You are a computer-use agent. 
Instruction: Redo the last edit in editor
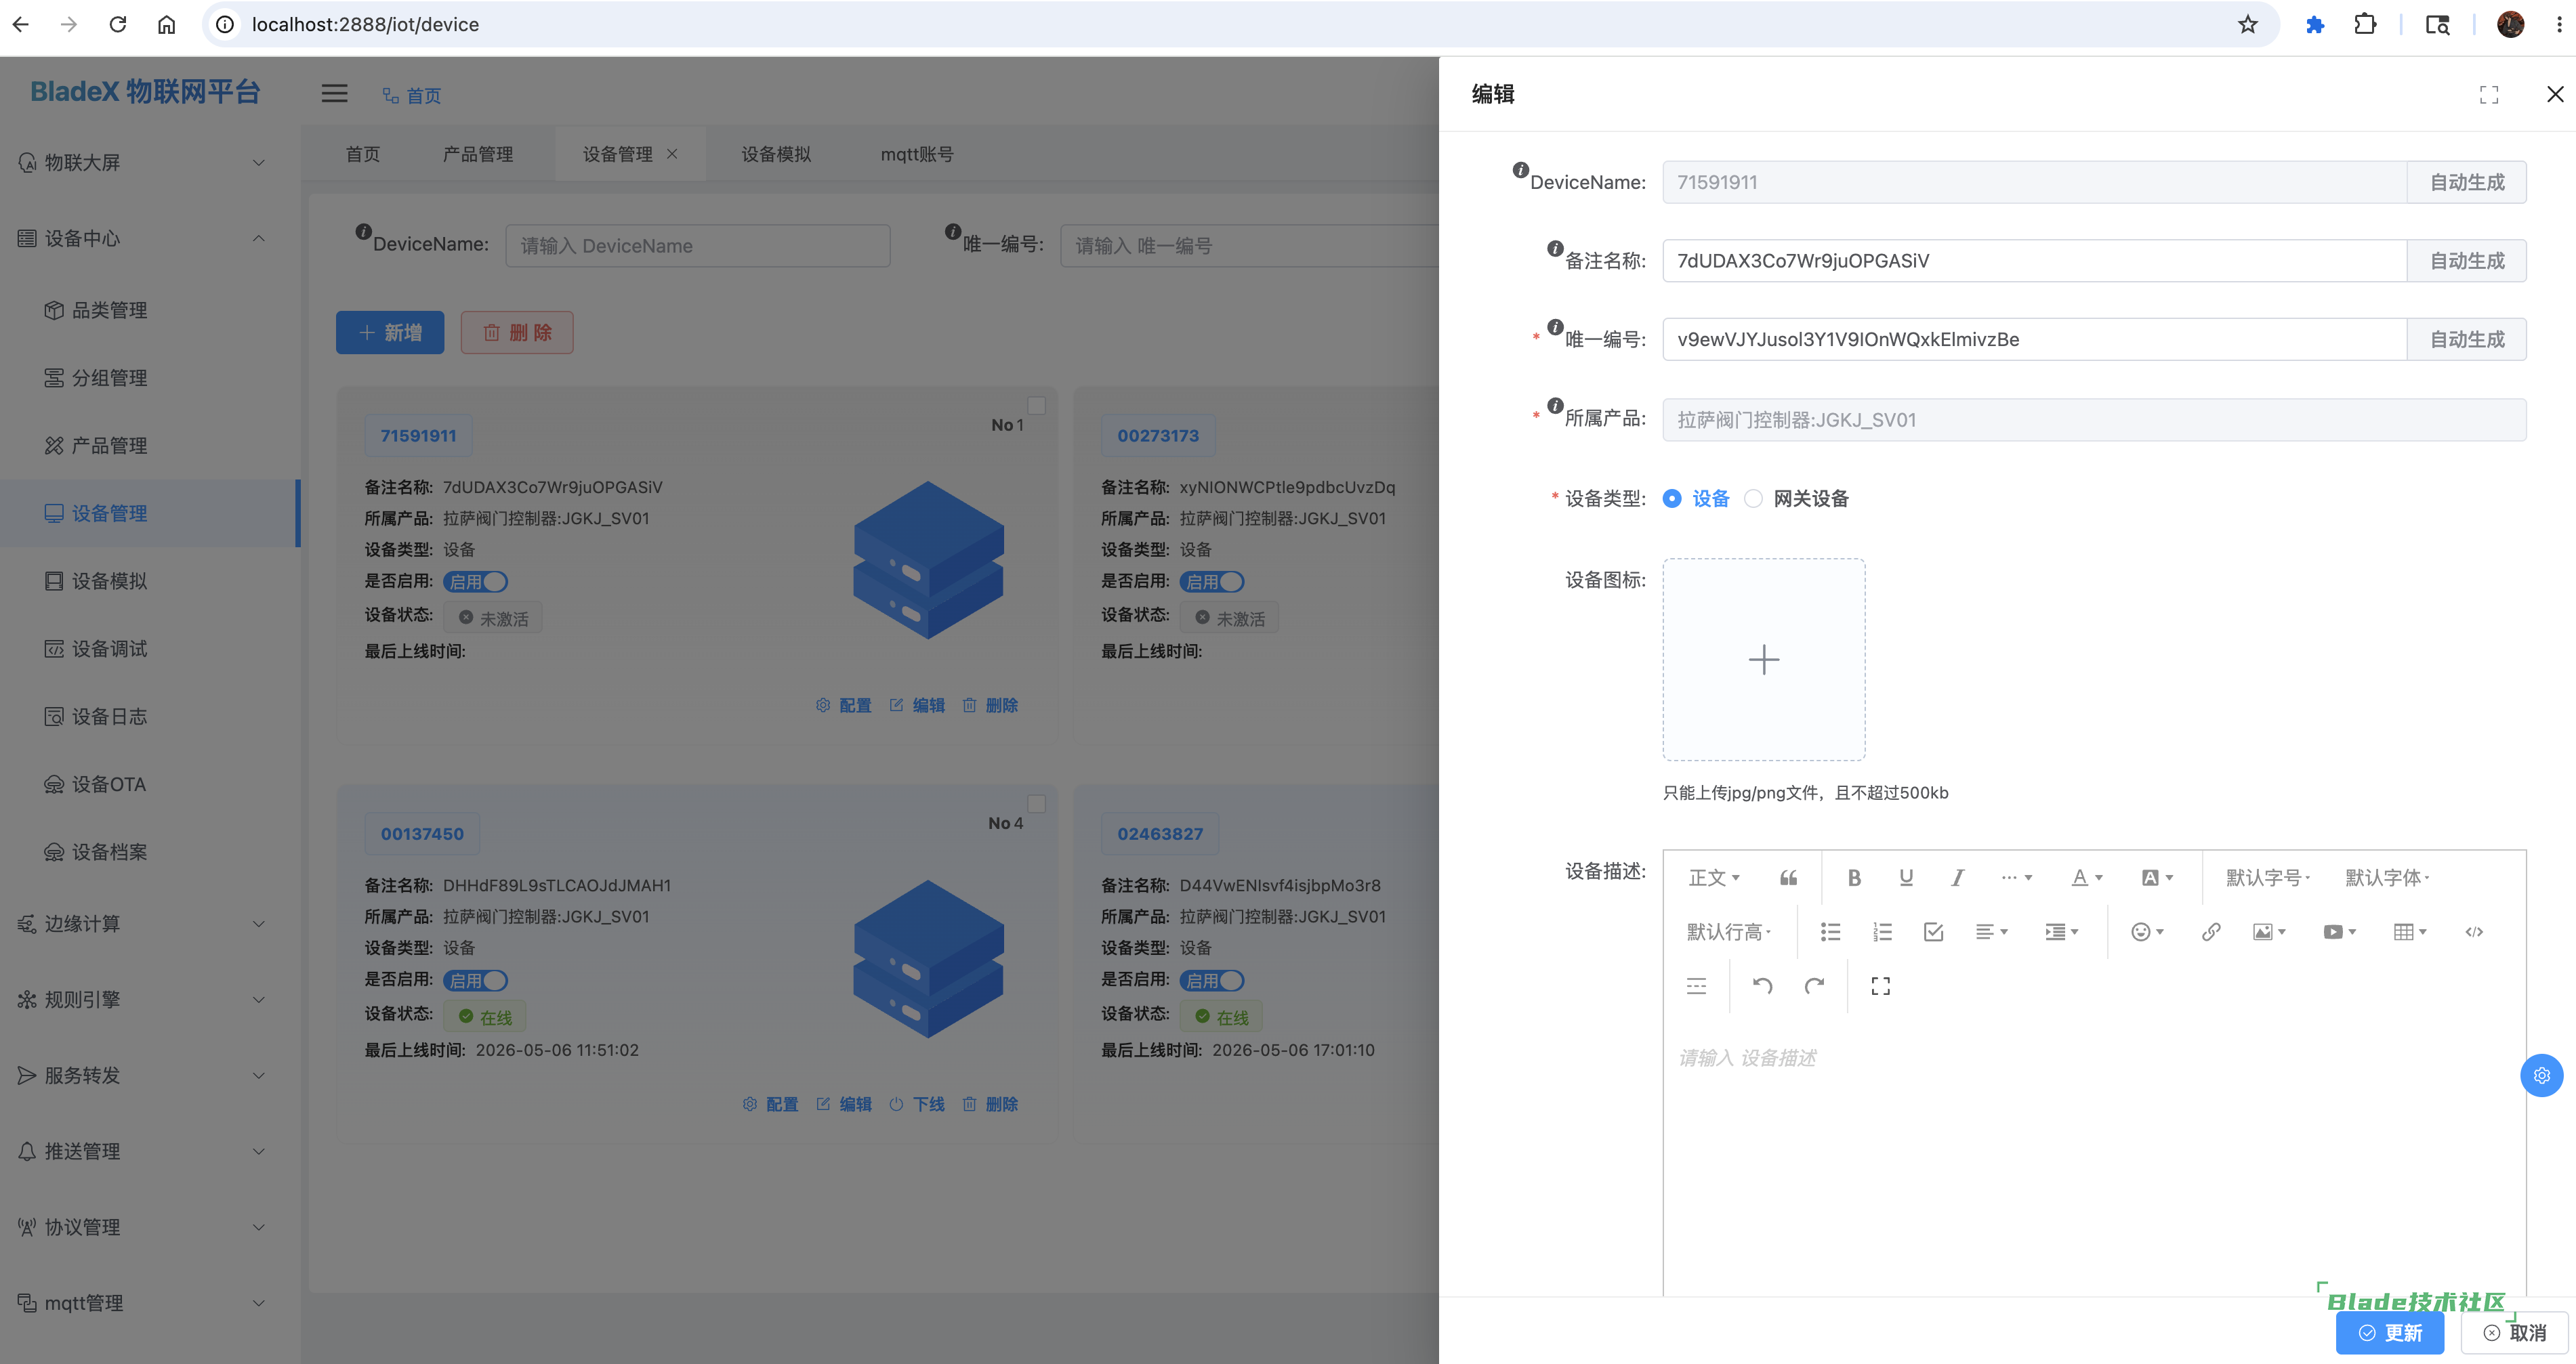[x=1814, y=986]
